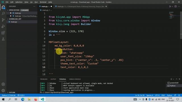Maximize the terminal panel size
182x102 pixels.
pos(176,79)
